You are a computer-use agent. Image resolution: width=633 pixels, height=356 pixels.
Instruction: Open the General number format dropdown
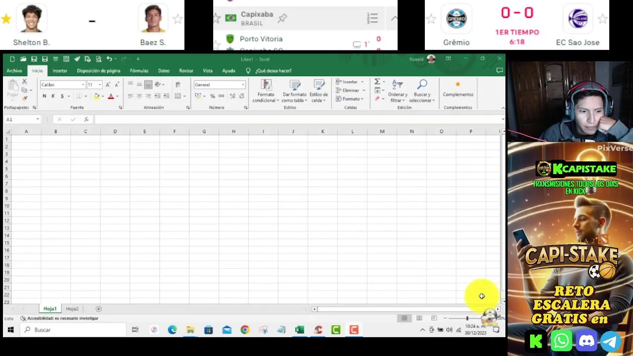tap(243, 85)
